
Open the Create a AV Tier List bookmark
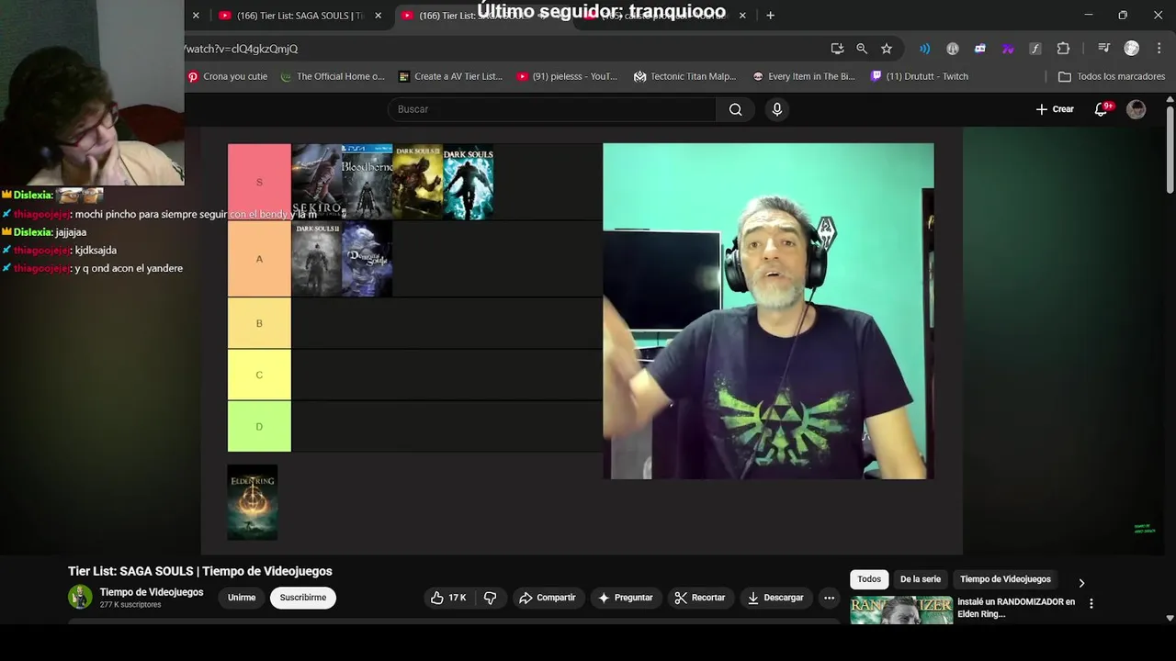(450, 76)
